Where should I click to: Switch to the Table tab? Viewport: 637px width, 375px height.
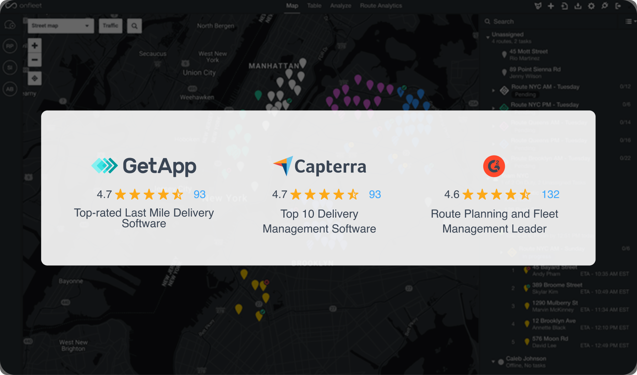pyautogui.click(x=314, y=6)
